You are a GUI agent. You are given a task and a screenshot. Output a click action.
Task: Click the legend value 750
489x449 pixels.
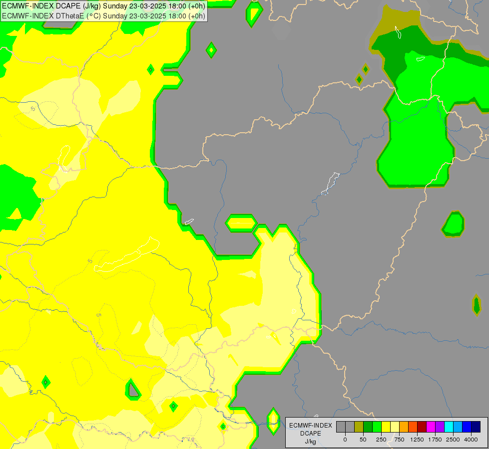(399, 440)
